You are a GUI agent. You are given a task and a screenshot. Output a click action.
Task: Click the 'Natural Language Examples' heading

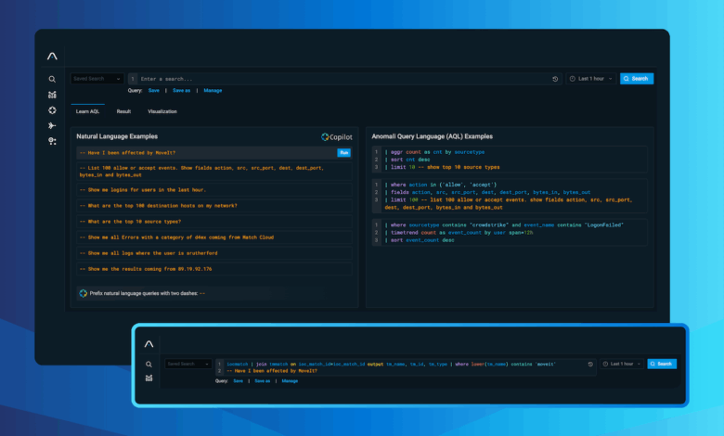click(117, 136)
